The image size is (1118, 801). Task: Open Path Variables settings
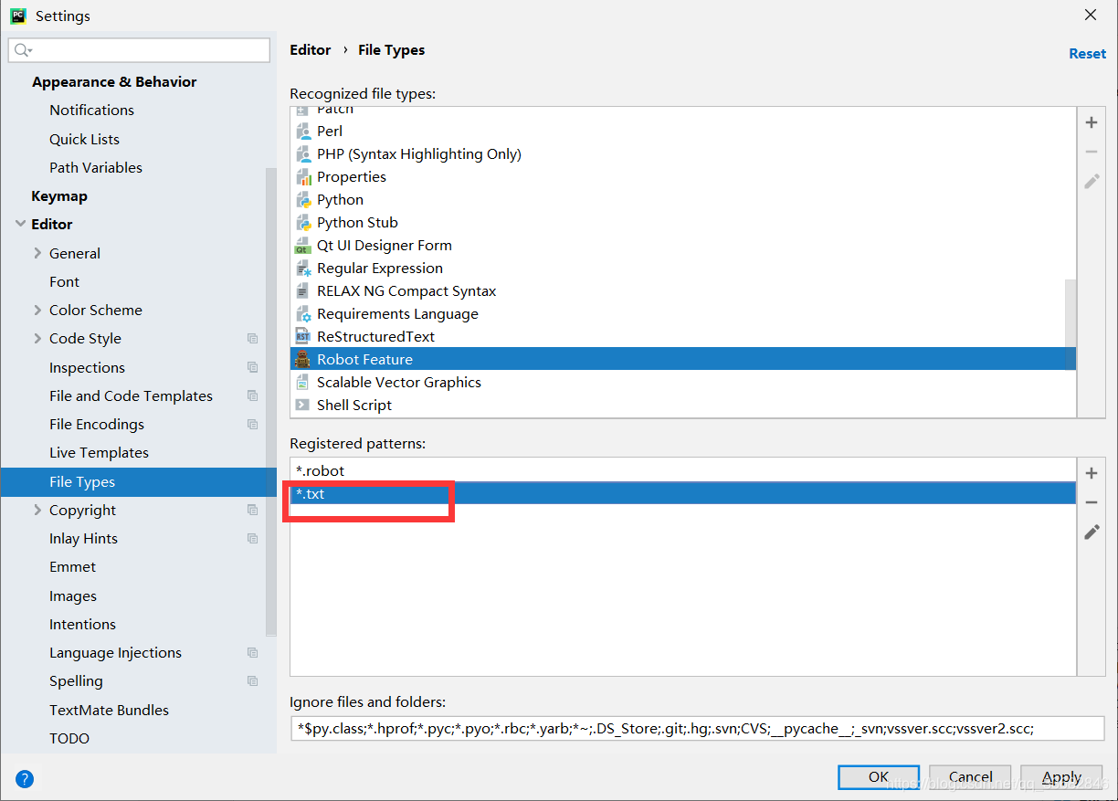(96, 168)
